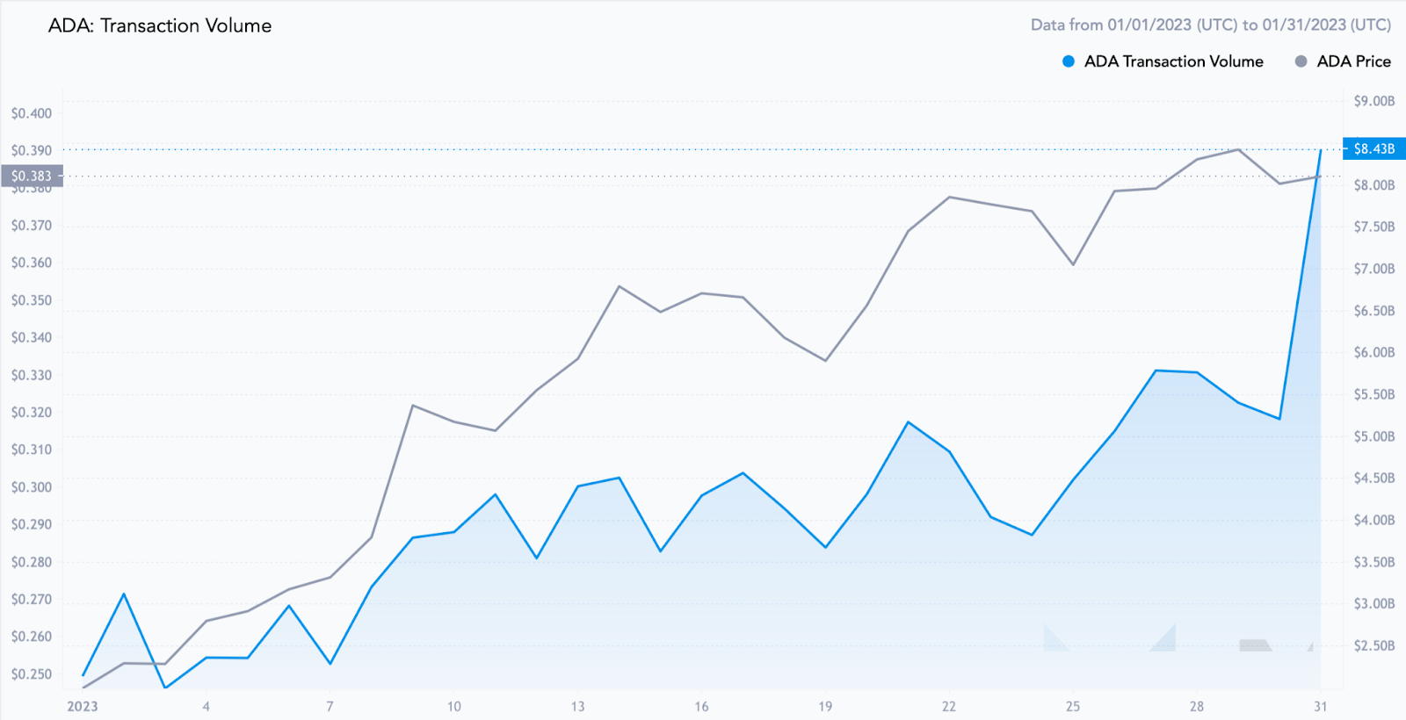Click the $8.43B volume value tag
This screenshot has height=720, width=1406.
pos(1374,148)
